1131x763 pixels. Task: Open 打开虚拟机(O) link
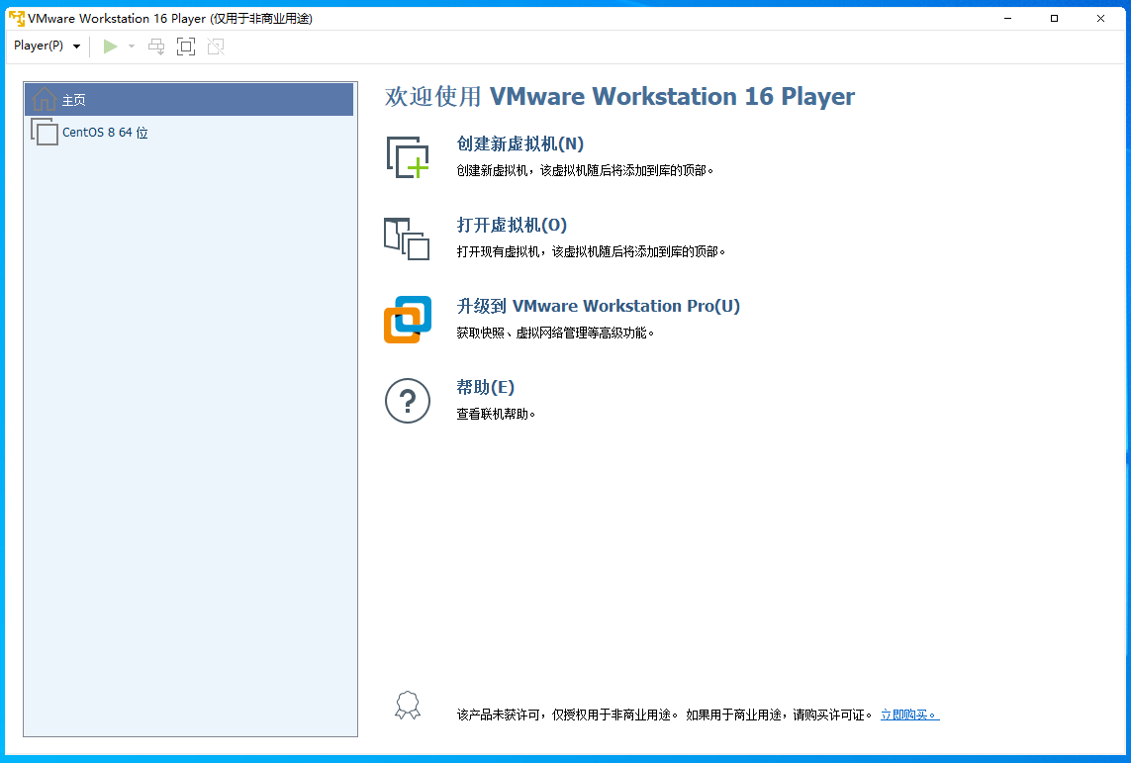pos(513,225)
